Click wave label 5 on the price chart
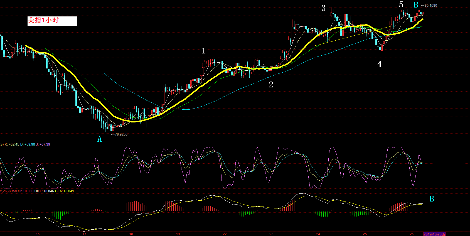Screen dimensions: 470x236 (x=401, y=5)
